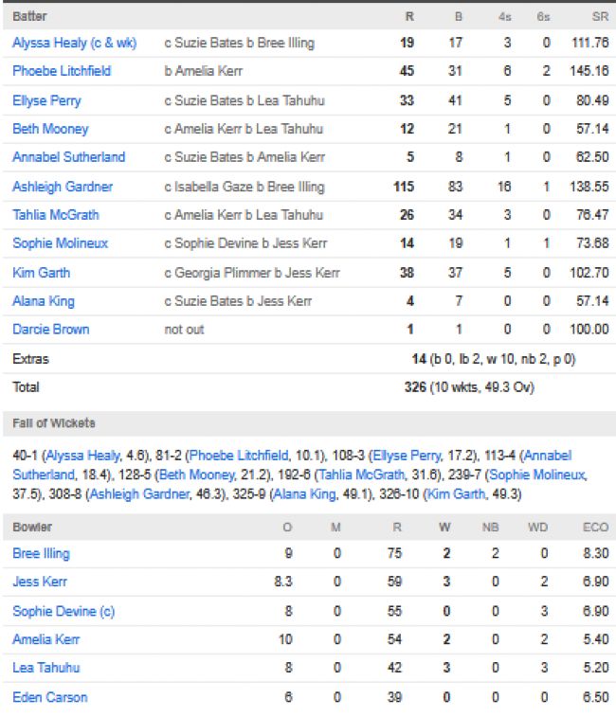Click Phoebe Litchfield in batter list
Viewport: 616px width, 717px height.
pos(62,71)
